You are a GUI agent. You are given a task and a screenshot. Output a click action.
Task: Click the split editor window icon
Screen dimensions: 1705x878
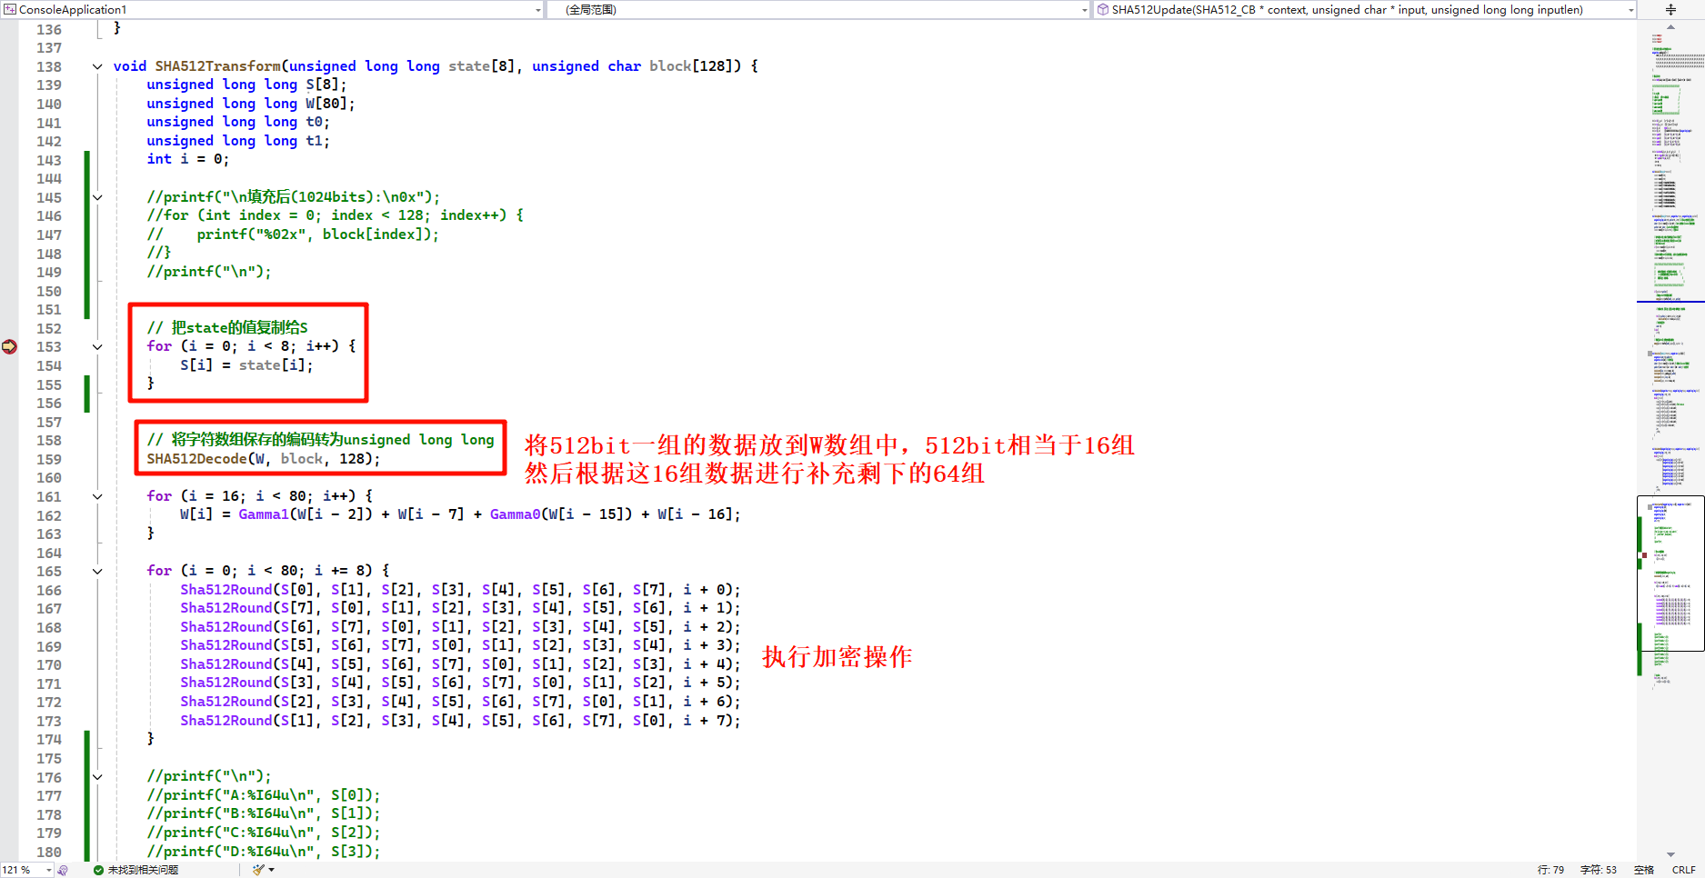coord(1670,10)
